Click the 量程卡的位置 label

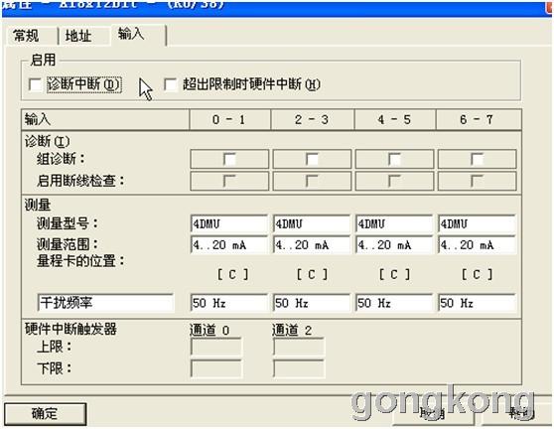(80, 261)
